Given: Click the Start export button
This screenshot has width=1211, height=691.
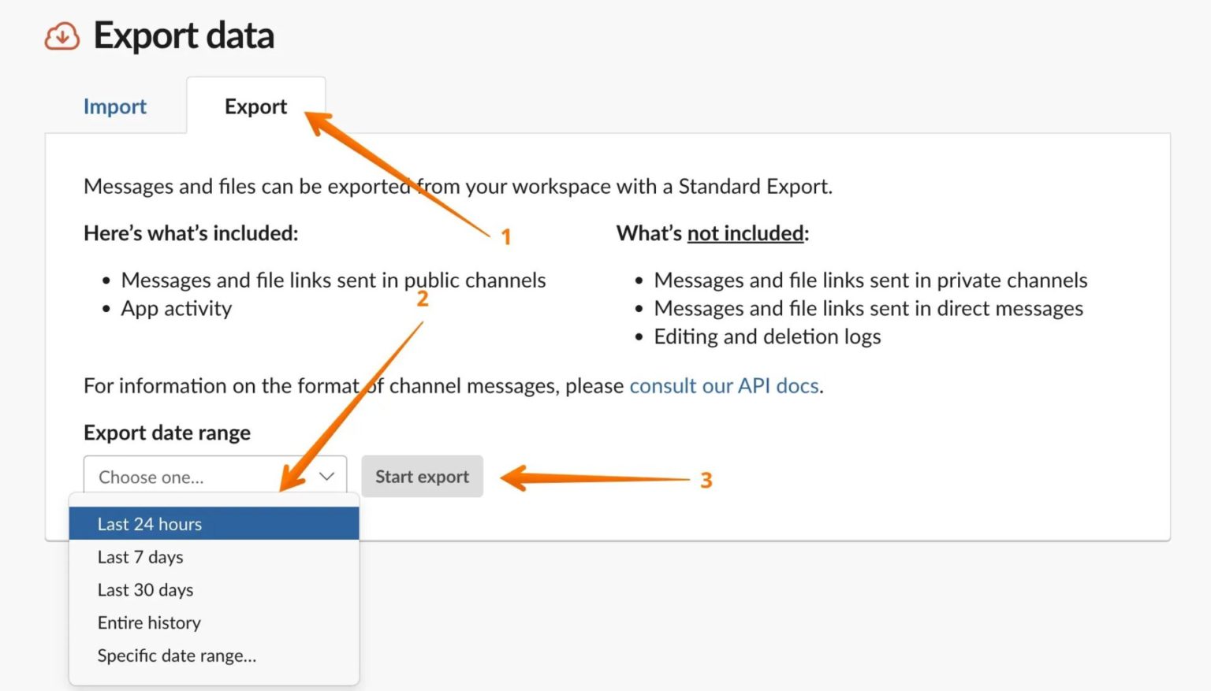Looking at the screenshot, I should (422, 476).
